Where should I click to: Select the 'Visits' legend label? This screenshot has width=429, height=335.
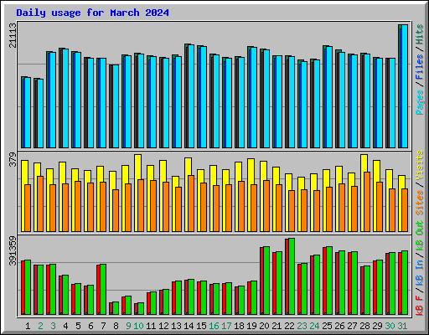[420, 165]
